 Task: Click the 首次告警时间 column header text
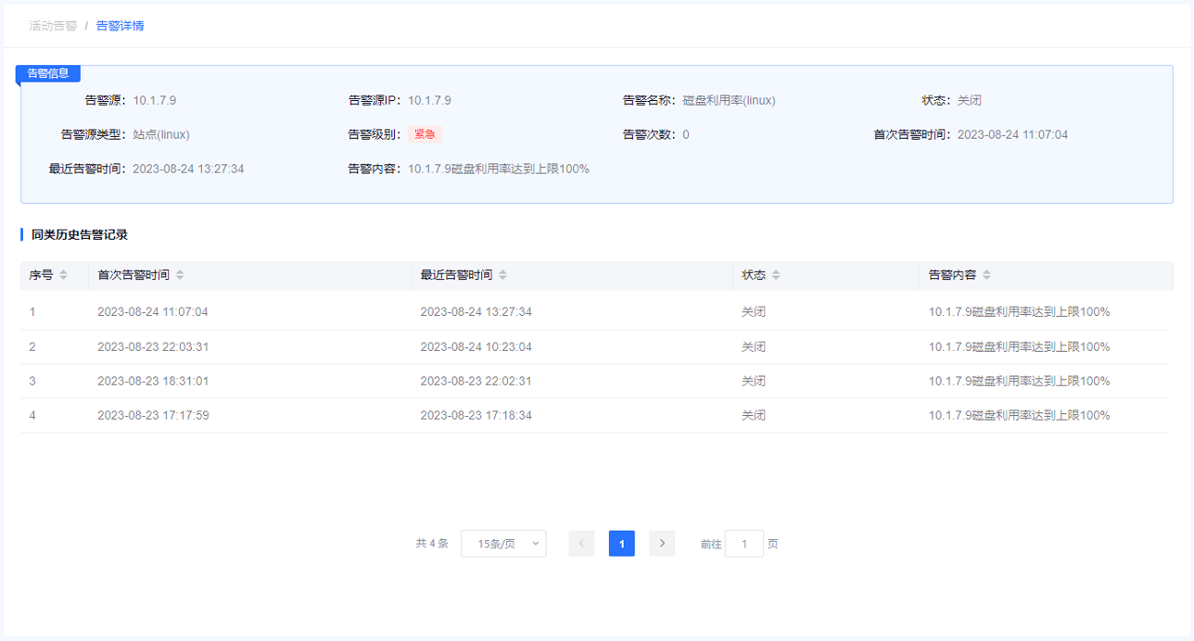point(133,276)
